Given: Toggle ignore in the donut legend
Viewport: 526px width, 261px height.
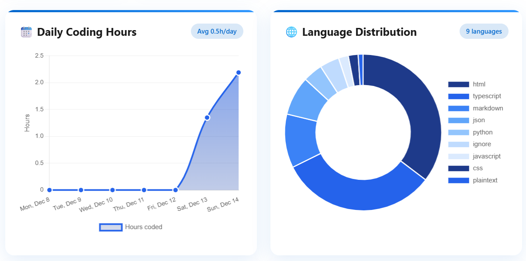Looking at the screenshot, I should pyautogui.click(x=470, y=144).
